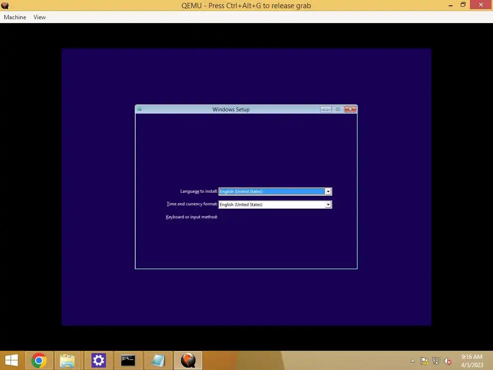Image resolution: width=493 pixels, height=370 pixels.
Task: Open the notepad app on taskbar
Action: click(158, 360)
